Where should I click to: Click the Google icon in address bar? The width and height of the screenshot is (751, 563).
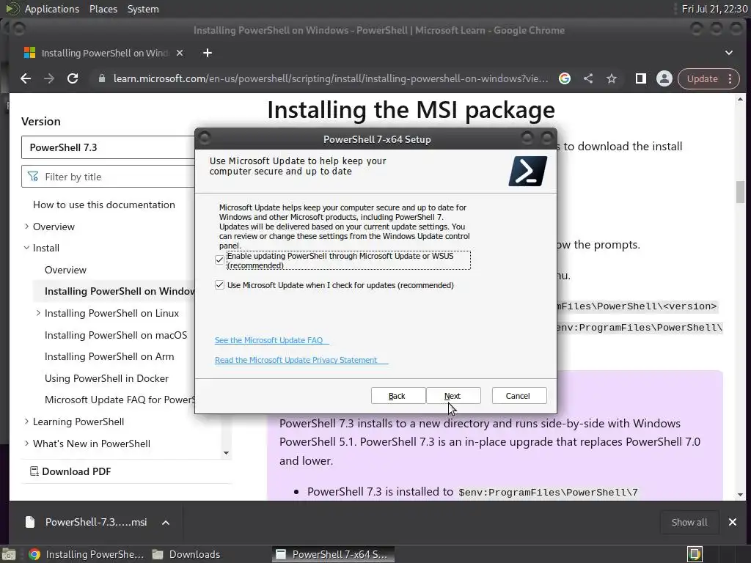click(x=565, y=78)
